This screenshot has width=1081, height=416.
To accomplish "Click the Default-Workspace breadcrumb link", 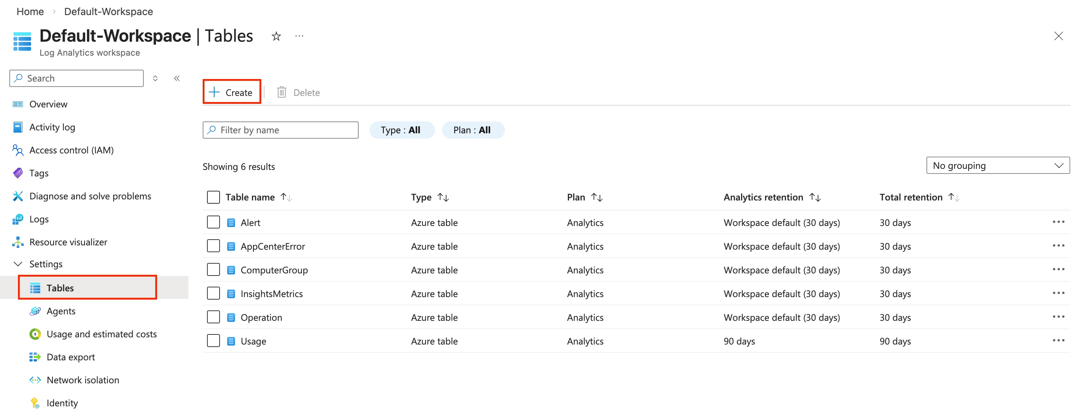I will pos(108,12).
